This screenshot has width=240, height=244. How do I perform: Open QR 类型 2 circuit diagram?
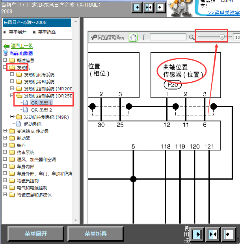41,110
